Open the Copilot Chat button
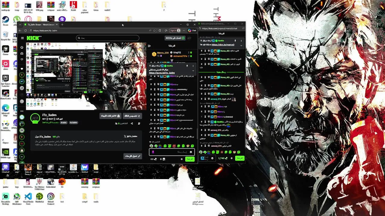The width and height of the screenshot is (385, 216). coord(192,30)
